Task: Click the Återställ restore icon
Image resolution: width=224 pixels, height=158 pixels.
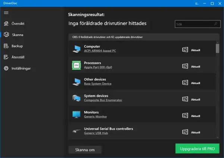Action: (x=6, y=57)
